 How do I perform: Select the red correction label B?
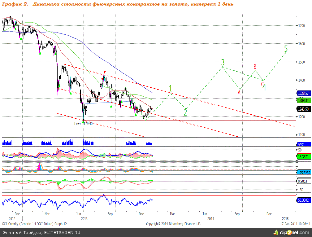tap(255, 67)
